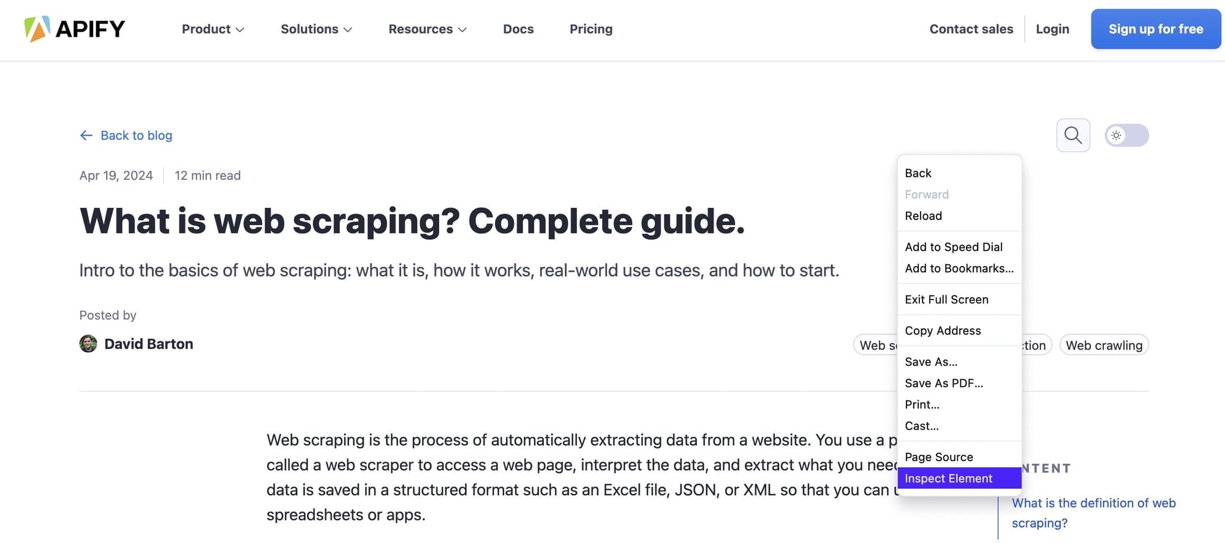Viewport: 1225px width, 543px height.
Task: Click Exit Full Screen in context menu
Action: (x=959, y=300)
